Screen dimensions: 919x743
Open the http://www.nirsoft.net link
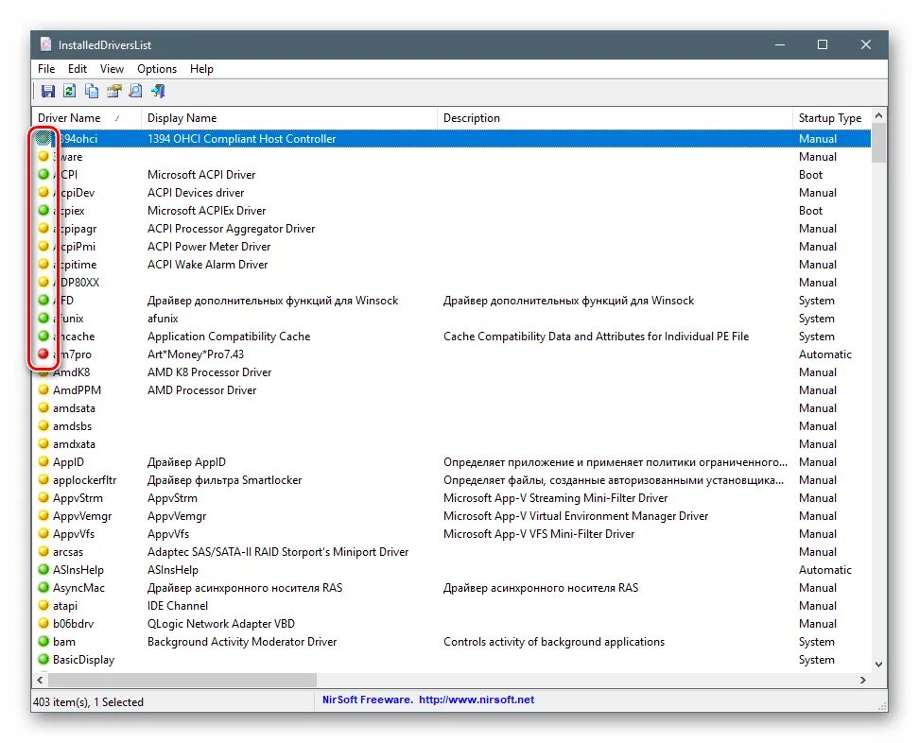(477, 700)
